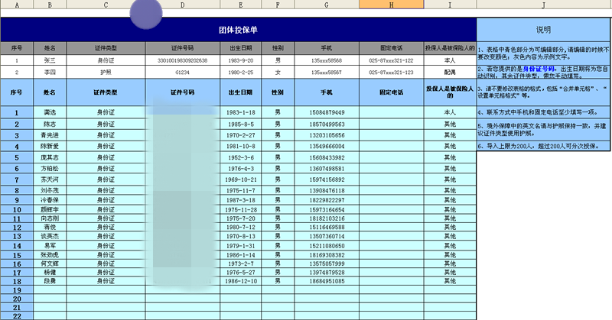
Task: Select name cell 易军
Action: coord(50,246)
